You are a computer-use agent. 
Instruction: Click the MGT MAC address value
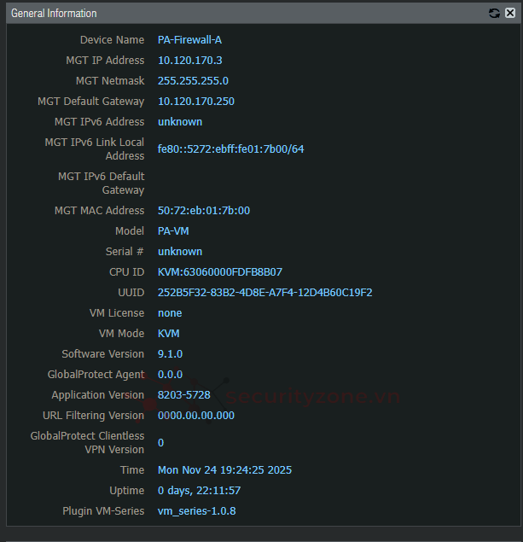pyautogui.click(x=203, y=211)
